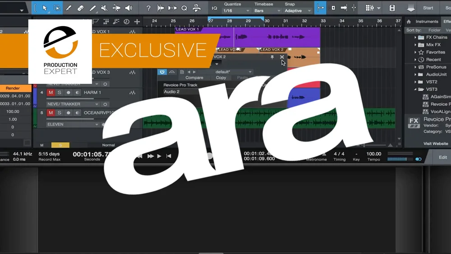
Task: Expand the FX Chains folder
Action: pyautogui.click(x=415, y=37)
